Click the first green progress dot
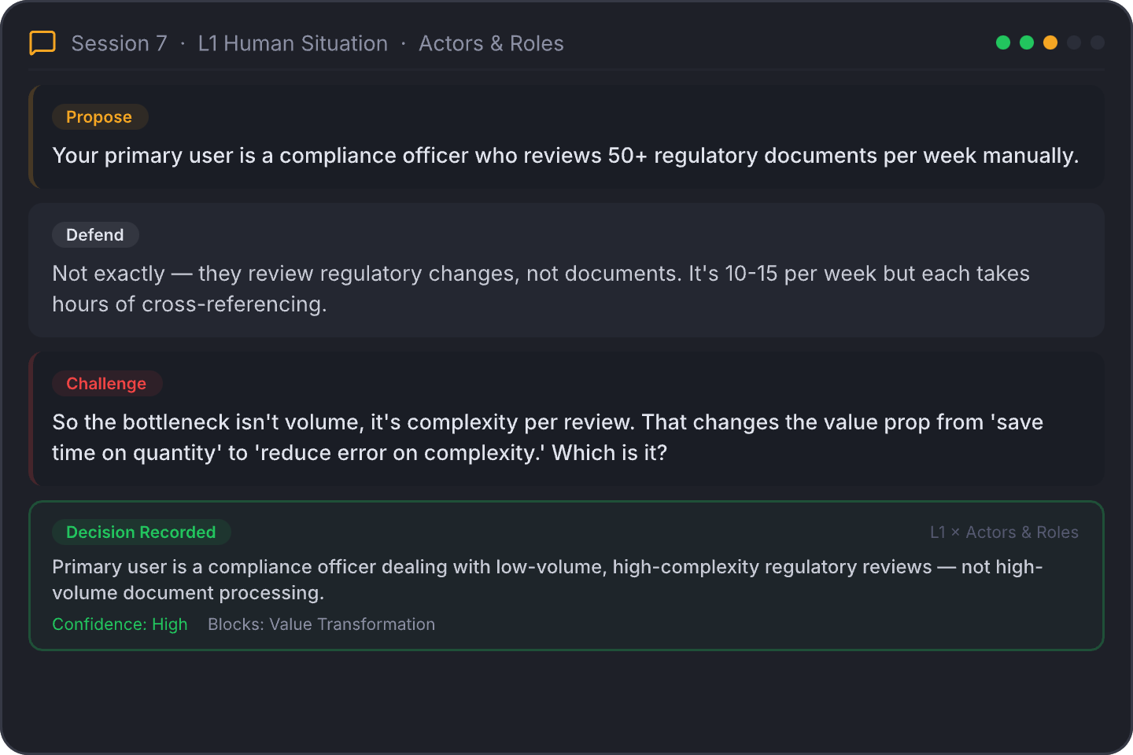1133x755 pixels. tap(1003, 42)
